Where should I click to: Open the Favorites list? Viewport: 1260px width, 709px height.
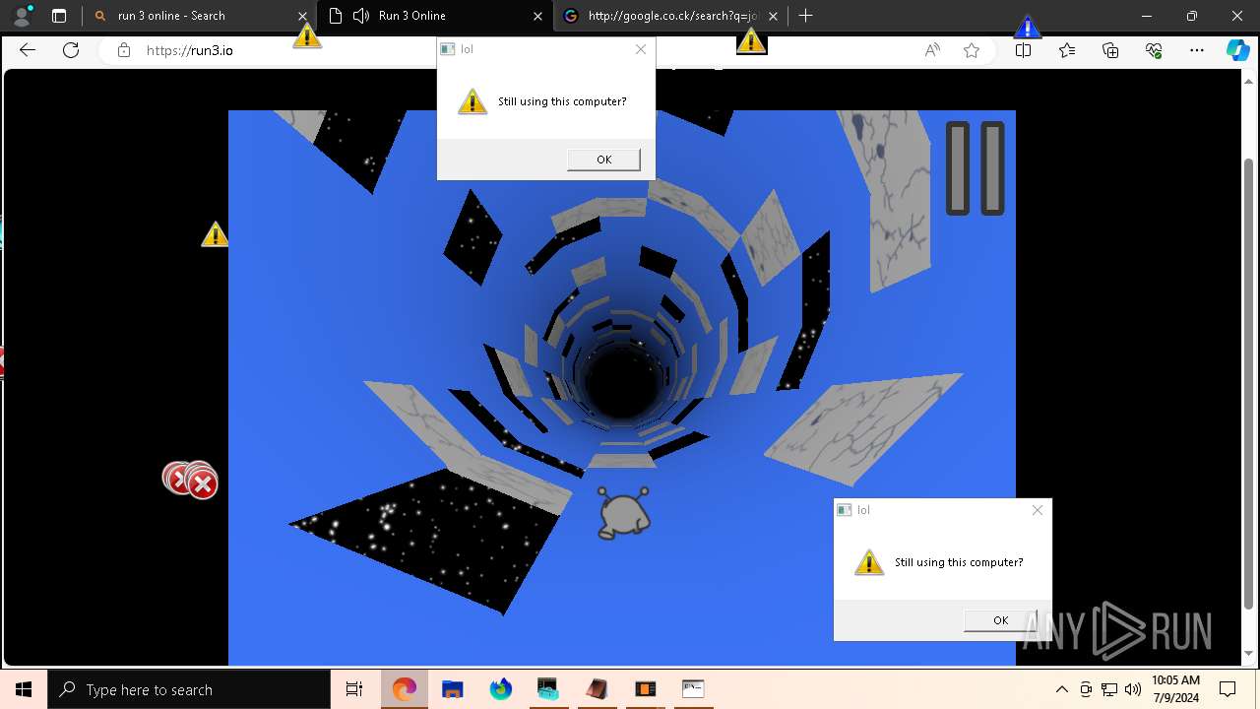click(1067, 50)
